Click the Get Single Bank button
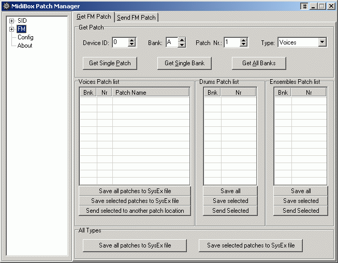 click(184, 63)
